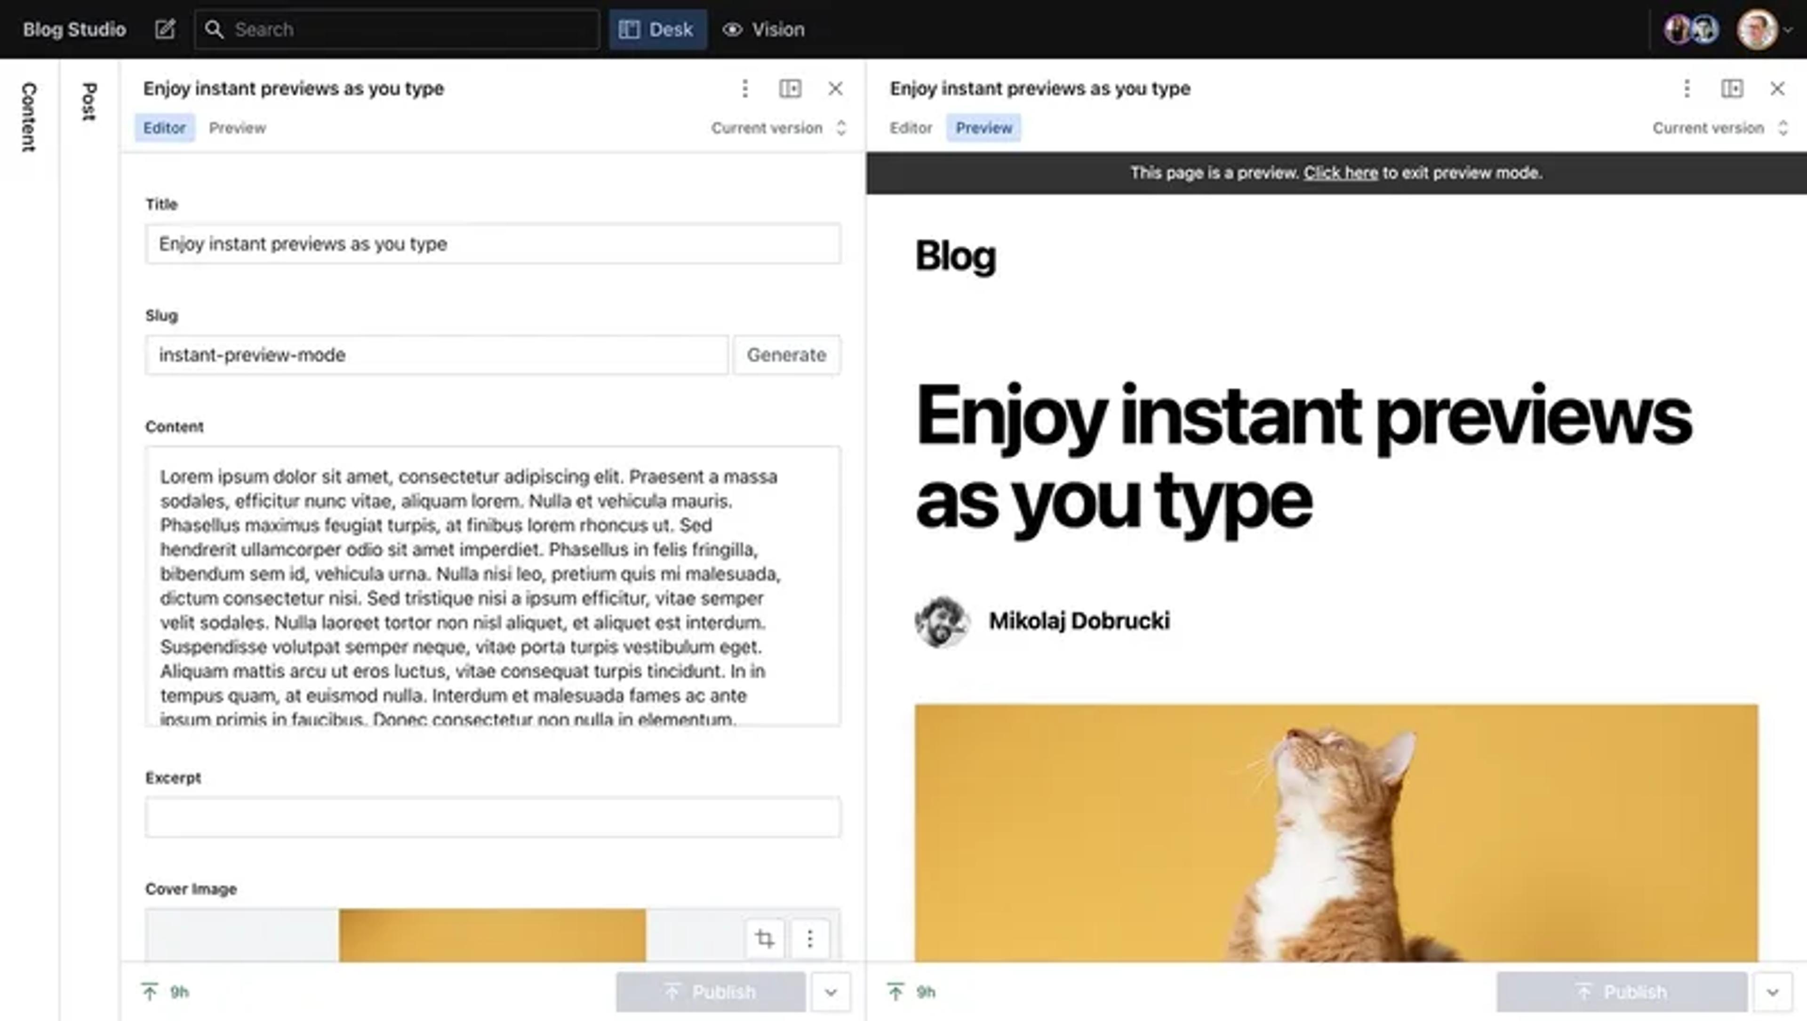
Task: Switch to the Vision tool
Action: [x=764, y=30]
